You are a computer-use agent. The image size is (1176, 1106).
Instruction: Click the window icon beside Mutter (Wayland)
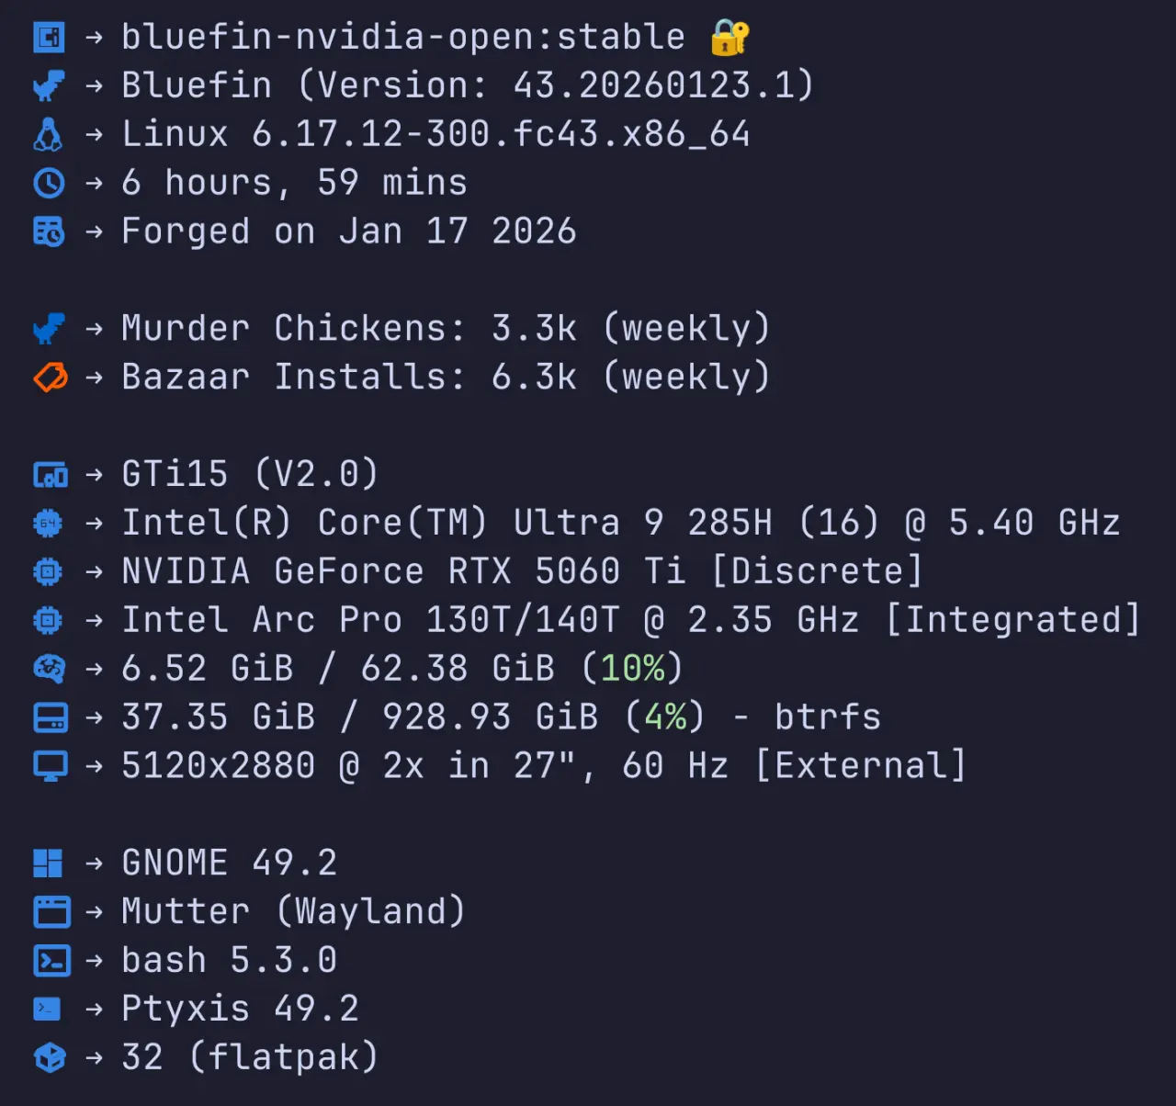point(51,912)
